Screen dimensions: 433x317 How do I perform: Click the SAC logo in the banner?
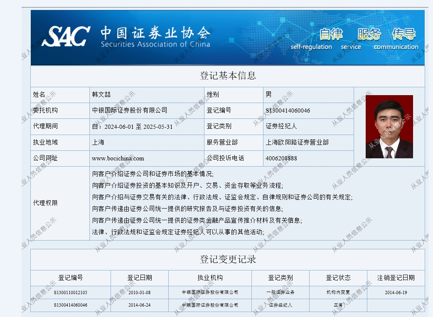66,37
